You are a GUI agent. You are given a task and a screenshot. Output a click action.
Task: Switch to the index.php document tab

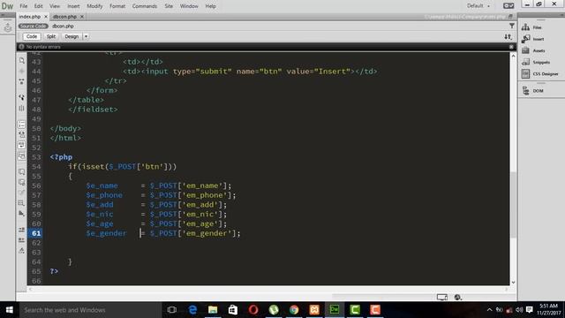tap(29, 17)
